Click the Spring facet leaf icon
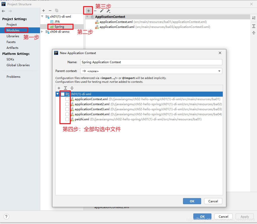 pyautogui.click(x=52, y=27)
